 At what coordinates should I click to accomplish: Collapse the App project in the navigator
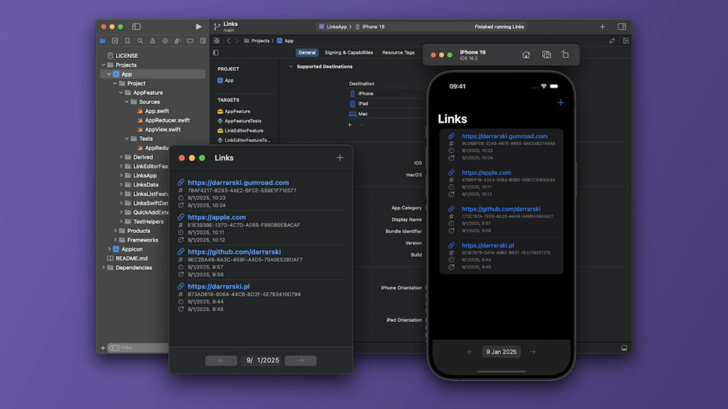[109, 74]
